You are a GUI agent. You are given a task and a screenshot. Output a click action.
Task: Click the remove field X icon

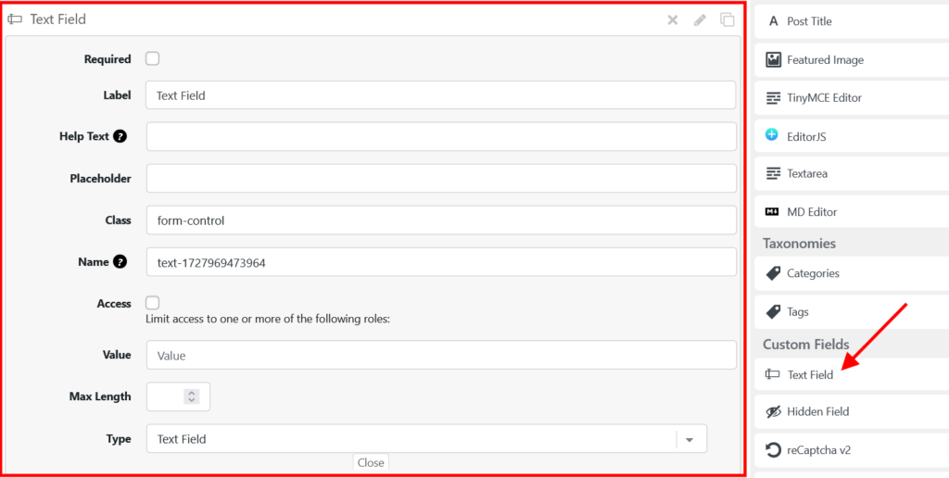point(673,19)
